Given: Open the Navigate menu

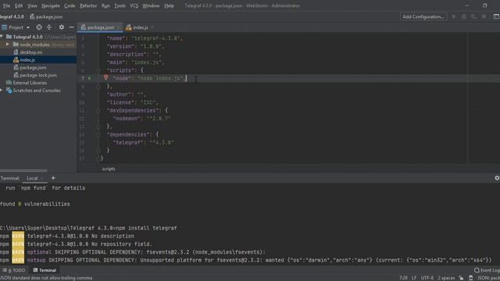Looking at the screenshot, I should (x=50, y=5).
